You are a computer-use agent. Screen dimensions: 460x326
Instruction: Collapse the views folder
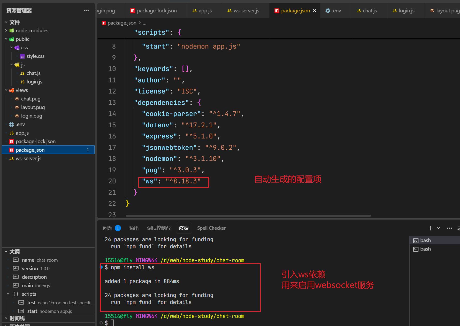pos(6,90)
